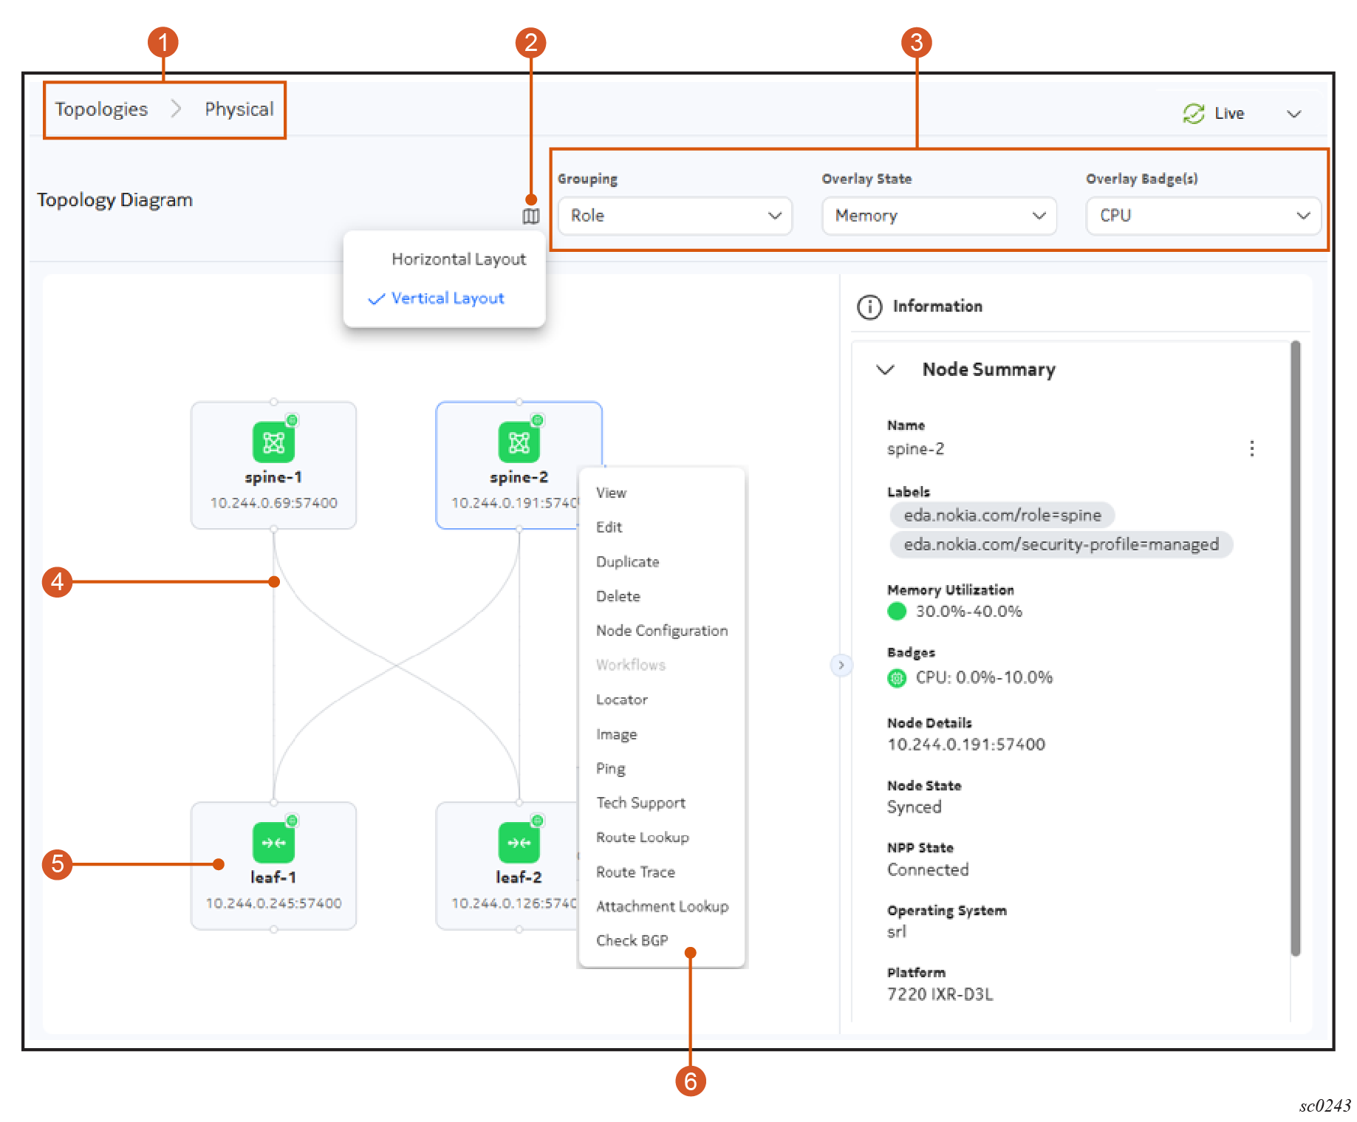
Task: Select the checked Vertical Layout option
Action: point(447,298)
